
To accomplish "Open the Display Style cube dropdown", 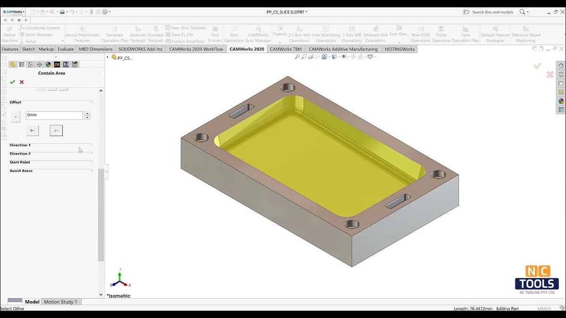I will 335,57.
